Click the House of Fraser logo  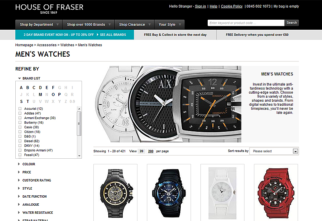49,9
